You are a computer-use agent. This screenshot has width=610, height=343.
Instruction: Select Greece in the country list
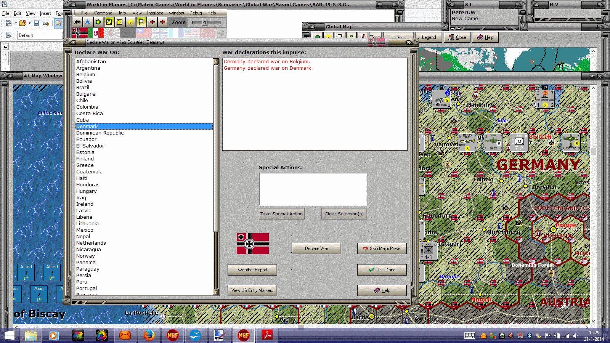(x=144, y=165)
